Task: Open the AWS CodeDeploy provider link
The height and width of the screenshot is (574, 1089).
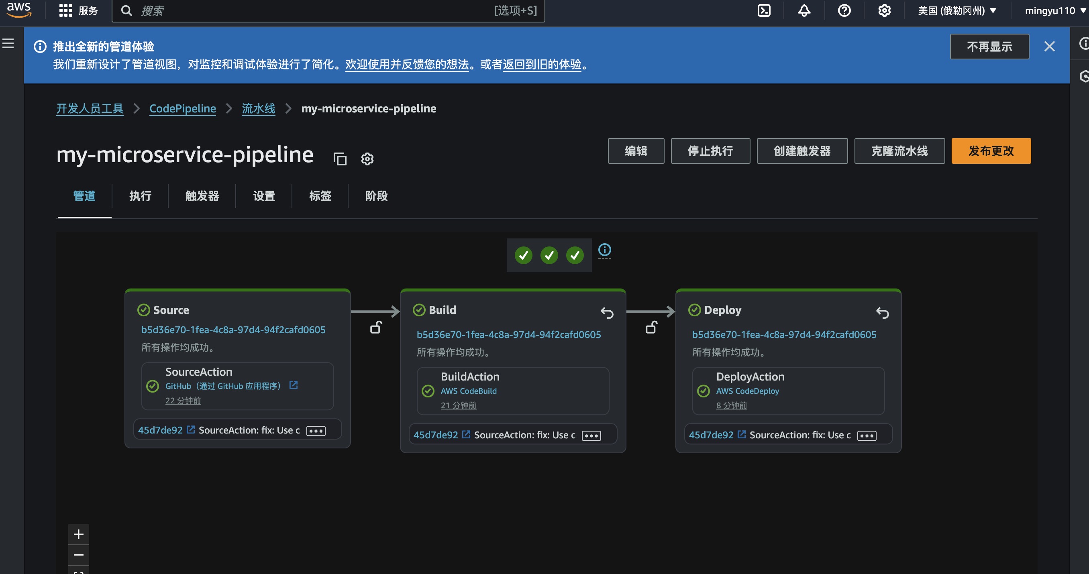Action: tap(747, 391)
